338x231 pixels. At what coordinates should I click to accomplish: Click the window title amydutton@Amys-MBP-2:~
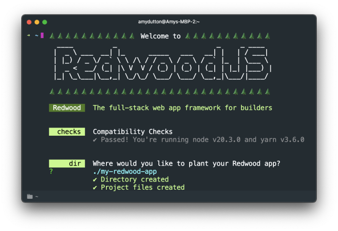169,22
